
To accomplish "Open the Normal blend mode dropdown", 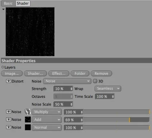I will [x=47, y=128].
